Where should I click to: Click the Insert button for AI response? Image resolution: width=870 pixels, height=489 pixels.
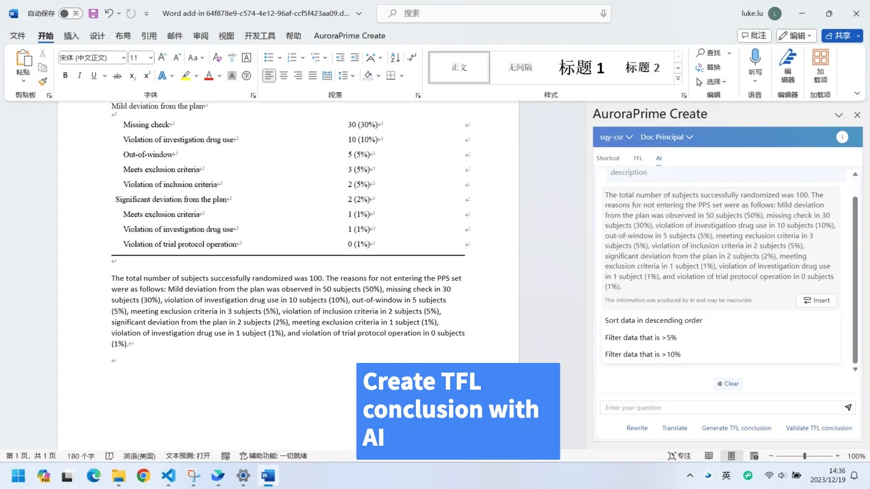[x=817, y=301]
